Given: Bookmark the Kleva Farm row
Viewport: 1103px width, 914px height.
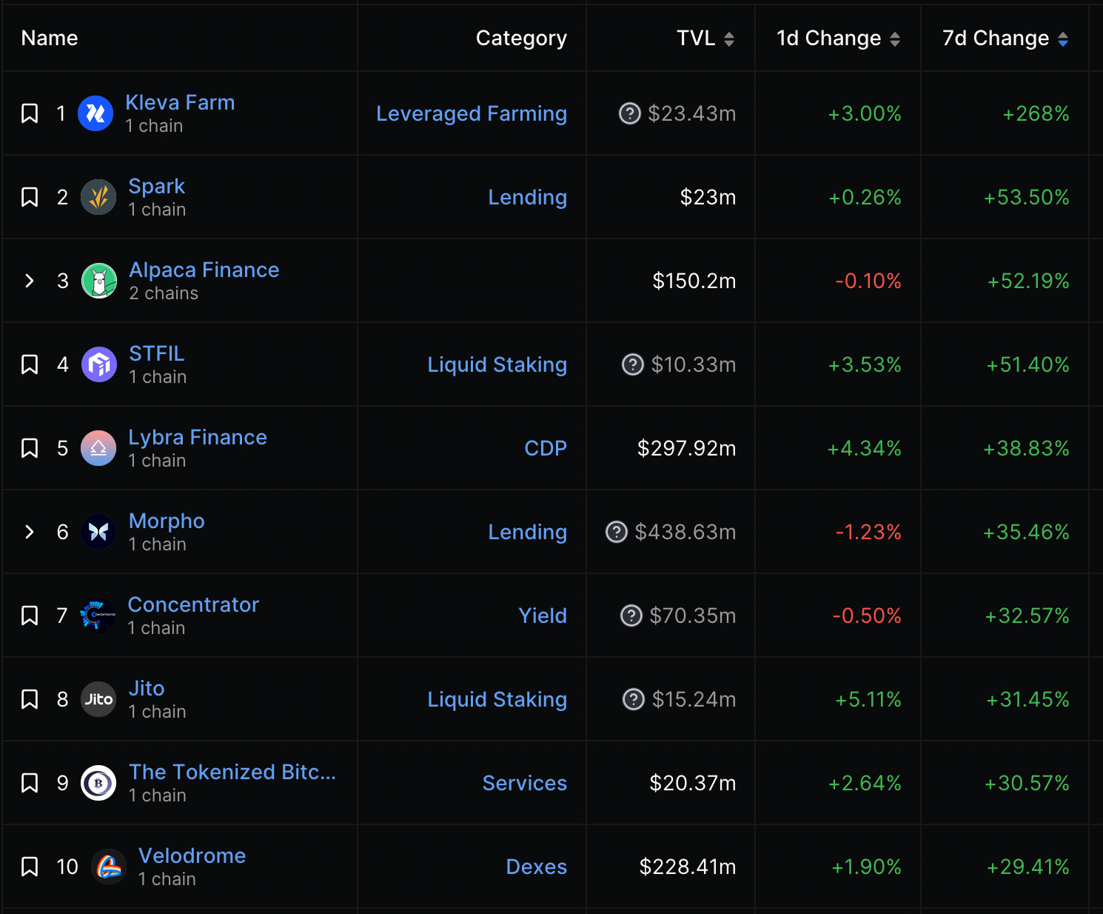Looking at the screenshot, I should (x=30, y=113).
